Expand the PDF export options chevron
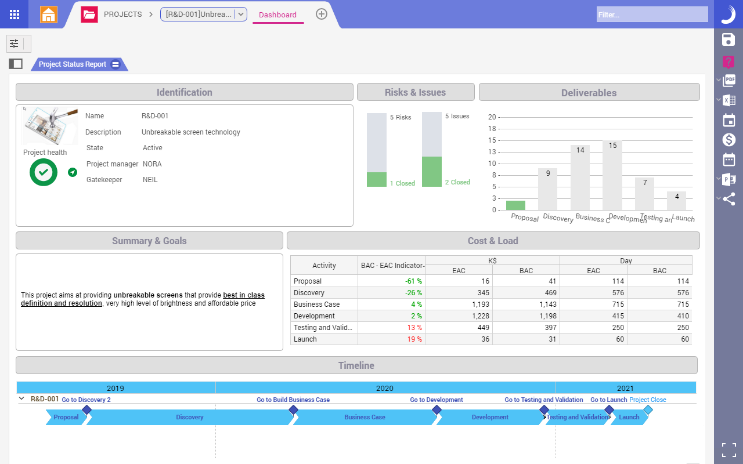Viewport: 743px width, 464px height. [719, 80]
